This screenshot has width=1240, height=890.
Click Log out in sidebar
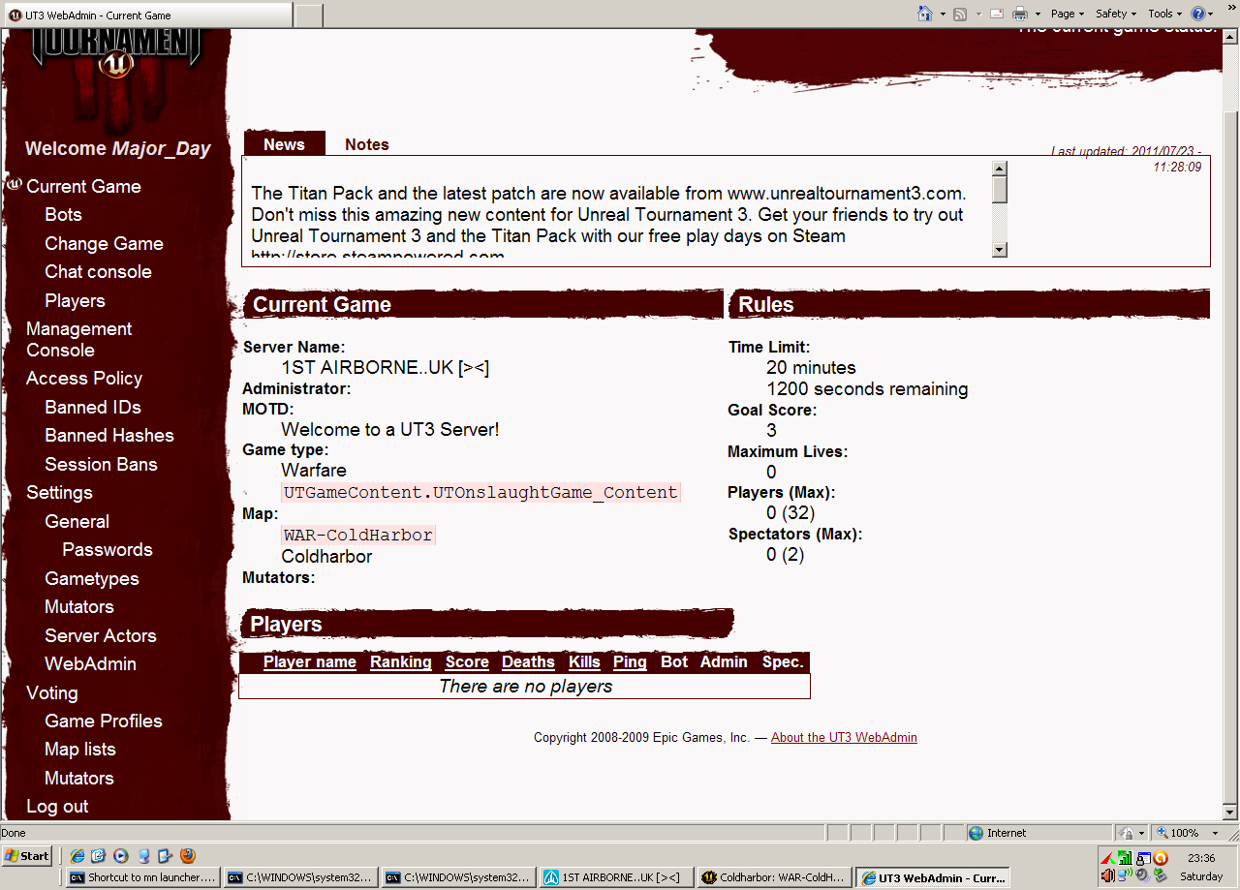57,807
